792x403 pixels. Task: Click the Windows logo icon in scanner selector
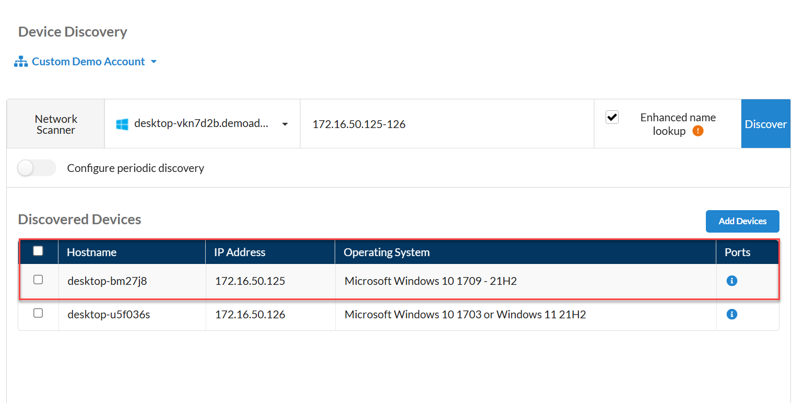[x=122, y=124]
